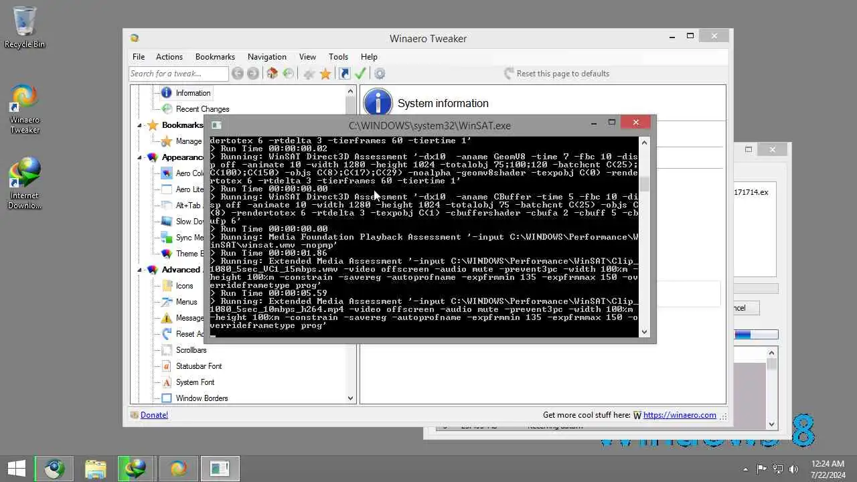Screen dimensions: 857x482
Task: Open the Recent Changes toolbar icon
Action: [x=288, y=74]
